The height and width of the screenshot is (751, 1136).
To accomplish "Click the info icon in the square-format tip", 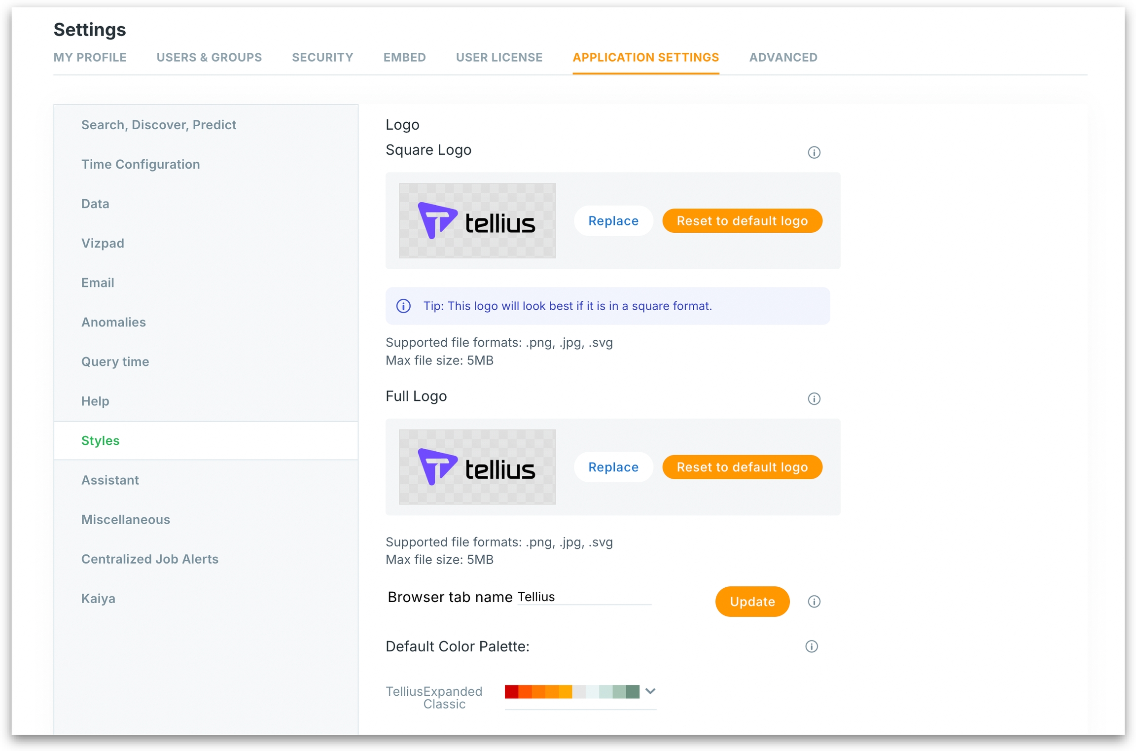I will pos(403,306).
